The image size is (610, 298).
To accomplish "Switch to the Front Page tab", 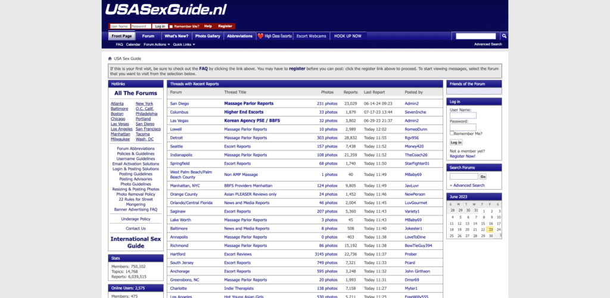I will (x=122, y=36).
